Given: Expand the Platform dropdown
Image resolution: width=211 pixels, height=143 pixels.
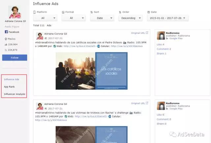Looking at the screenshot, I should click(x=45, y=18).
